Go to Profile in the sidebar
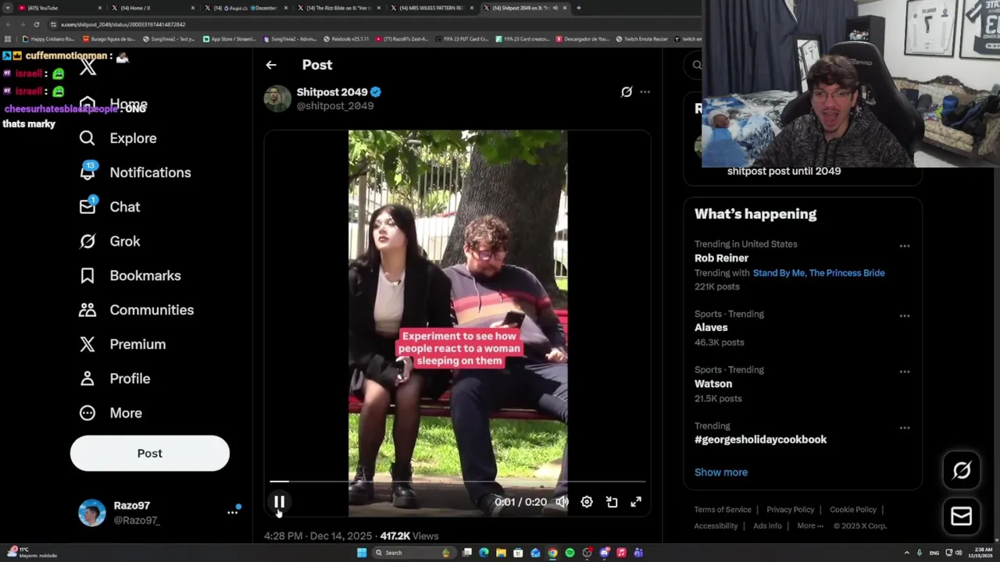 click(115, 379)
